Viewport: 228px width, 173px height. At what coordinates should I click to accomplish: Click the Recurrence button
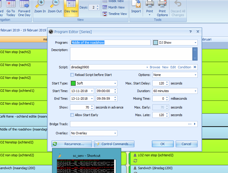tap(72, 144)
